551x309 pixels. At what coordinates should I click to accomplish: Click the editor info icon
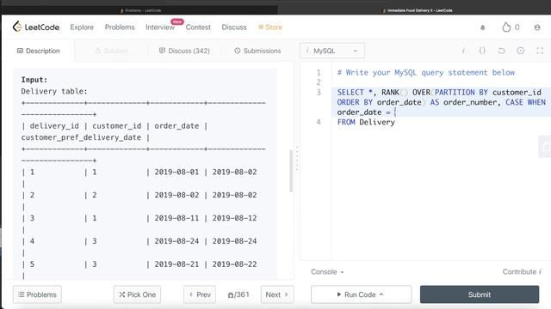pos(463,51)
